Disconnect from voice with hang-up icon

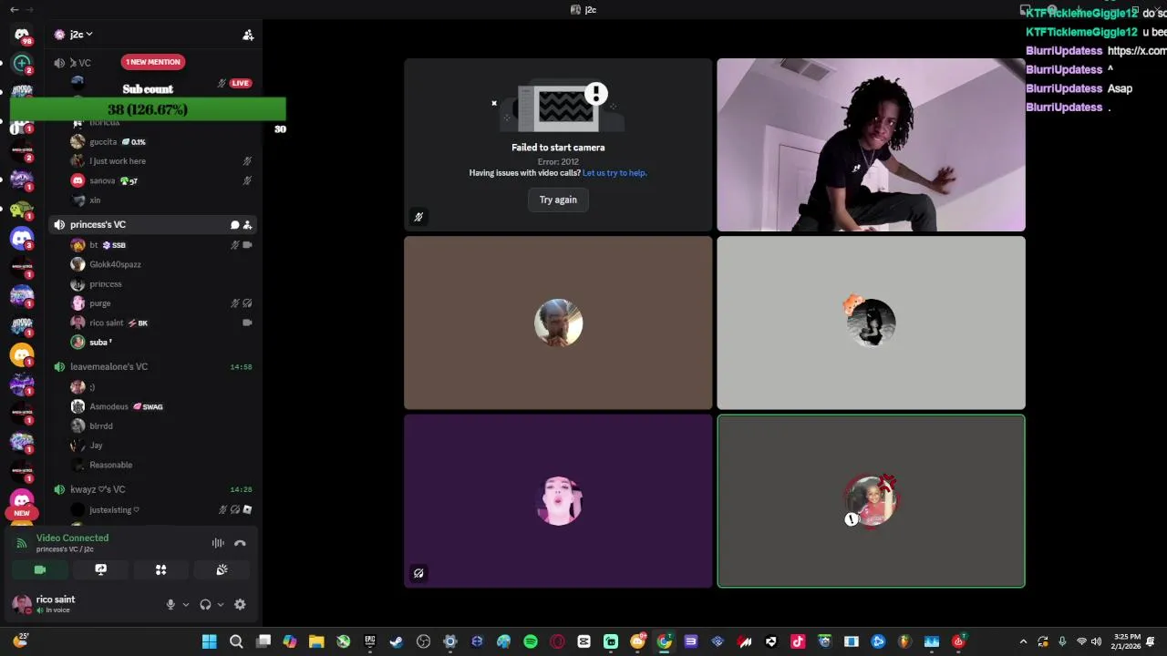pos(240,543)
